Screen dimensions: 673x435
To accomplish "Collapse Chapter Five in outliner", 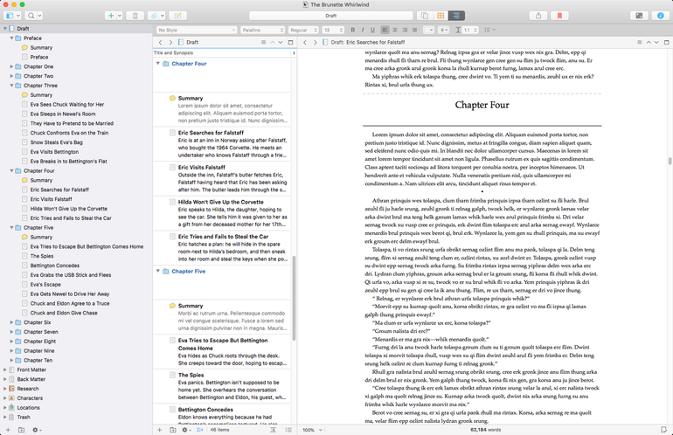I will pos(158,271).
